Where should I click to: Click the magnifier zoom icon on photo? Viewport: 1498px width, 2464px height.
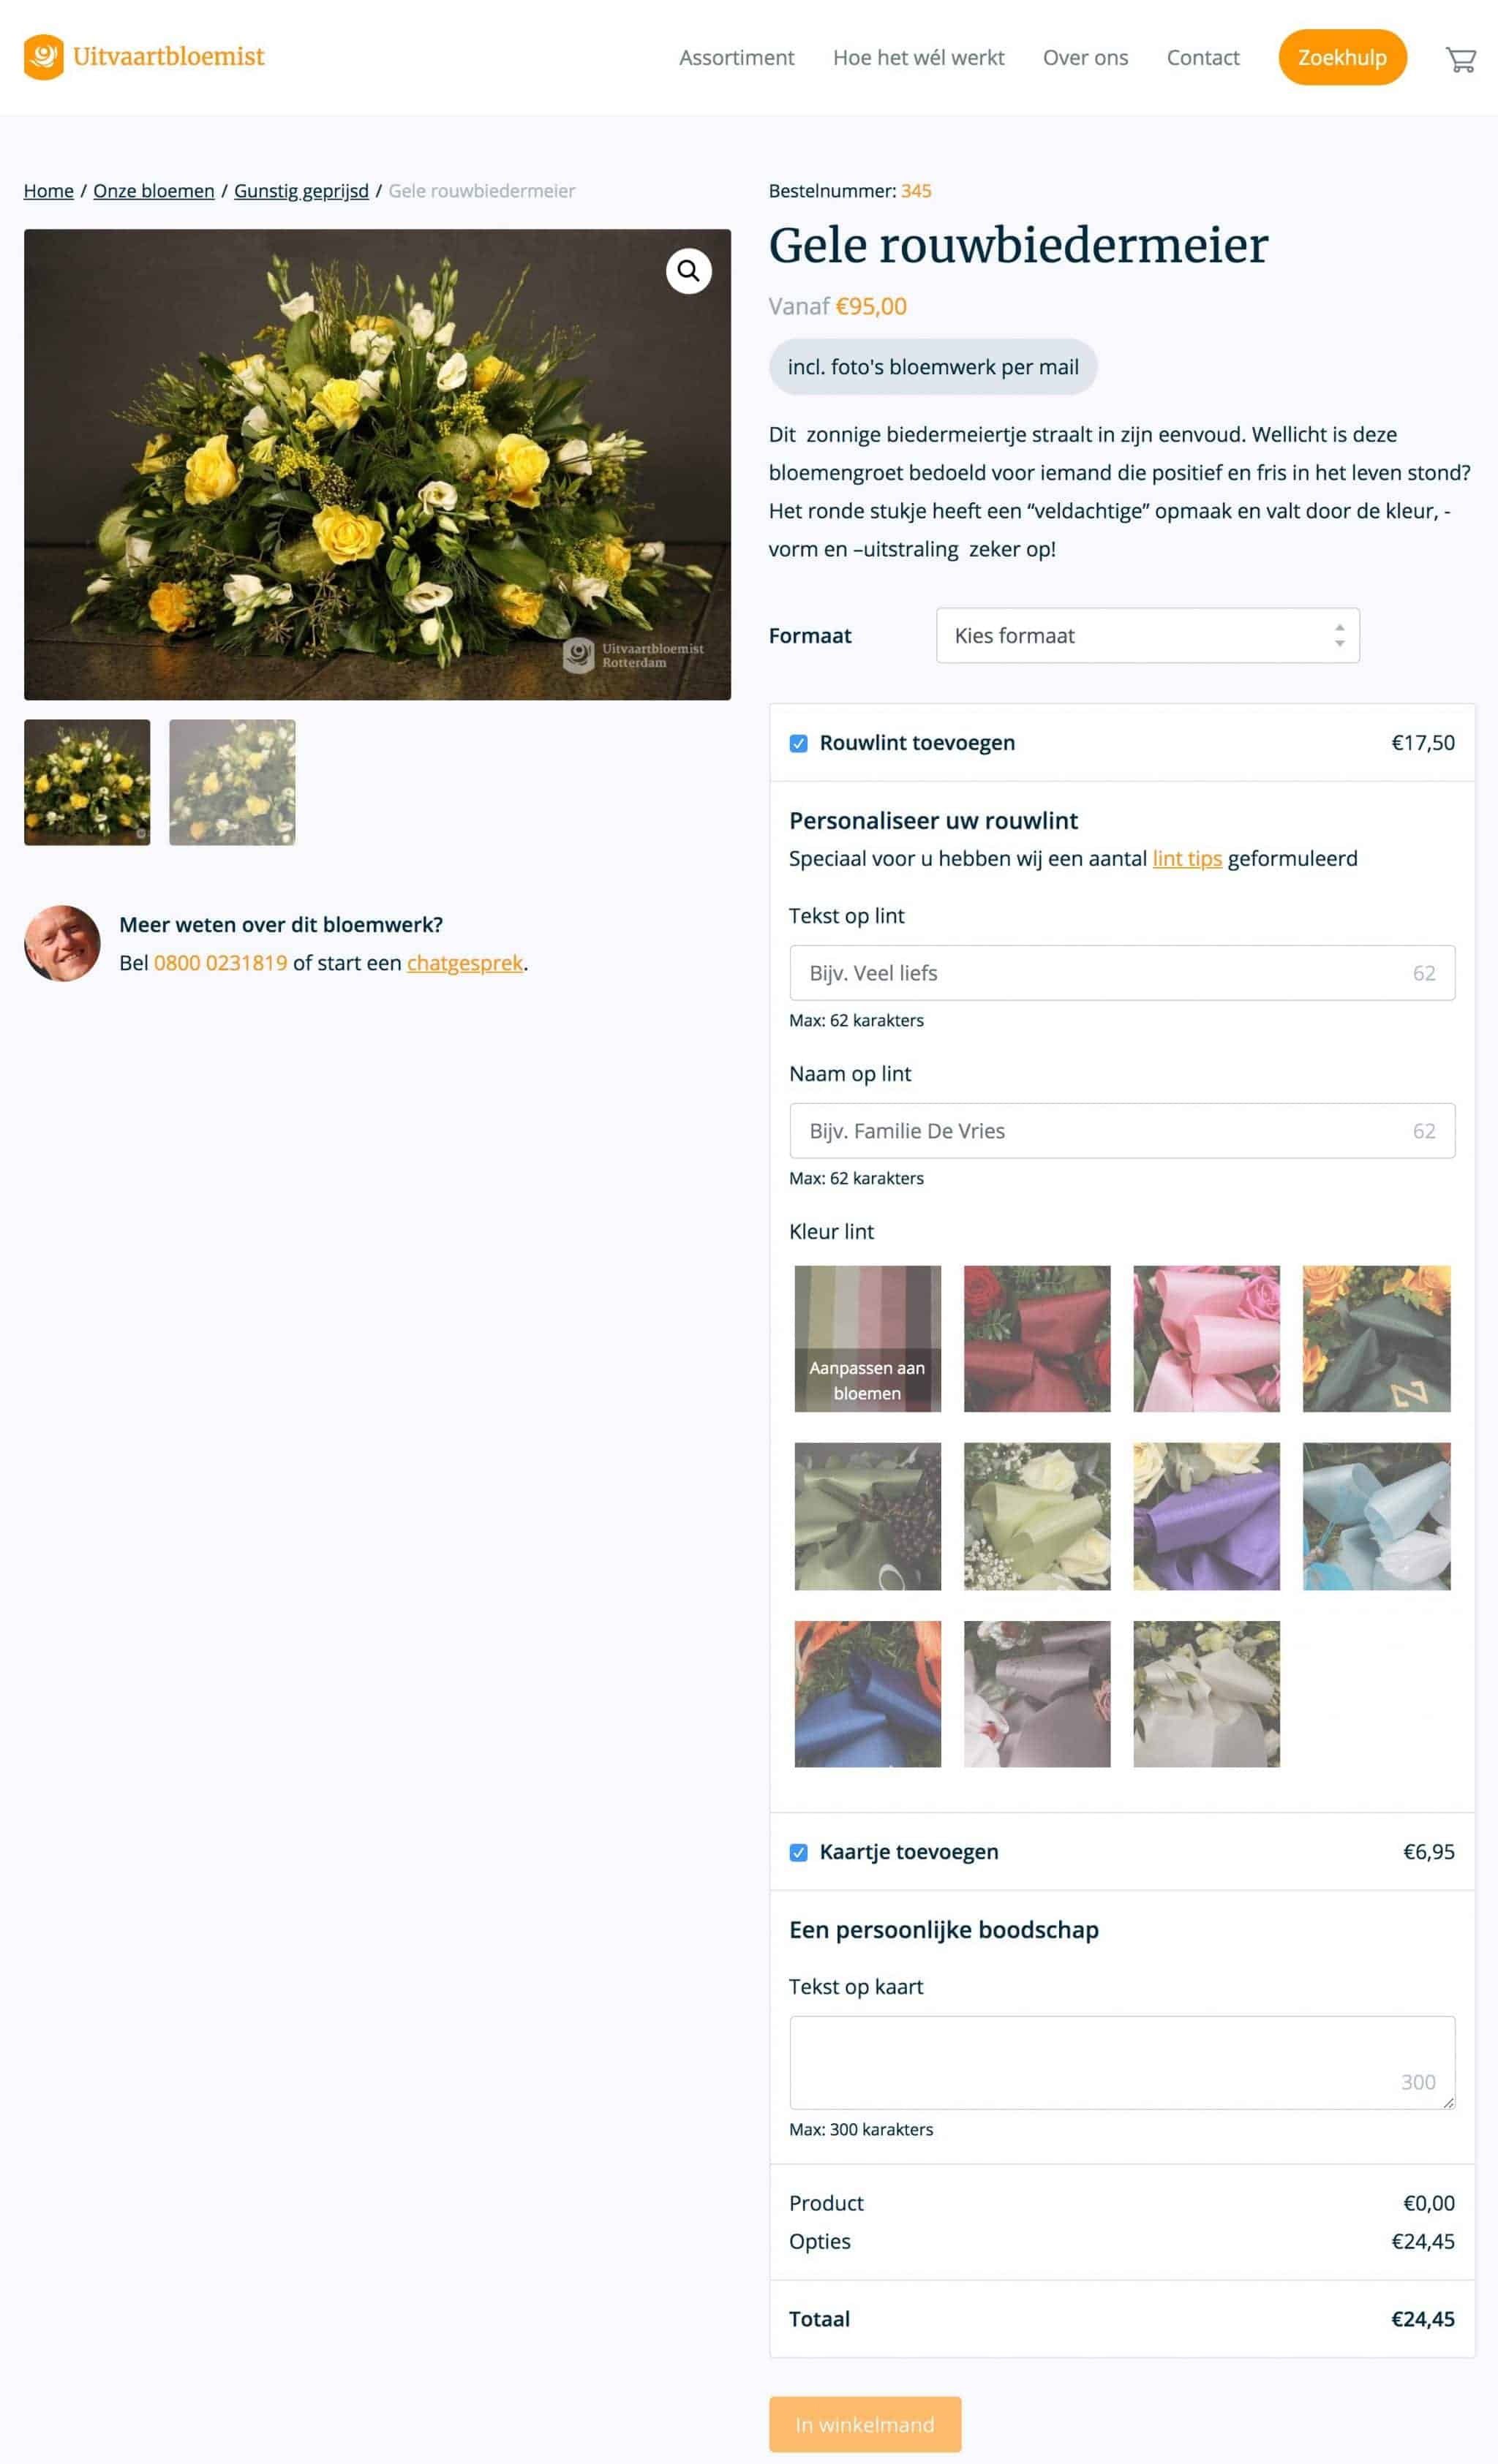(688, 271)
